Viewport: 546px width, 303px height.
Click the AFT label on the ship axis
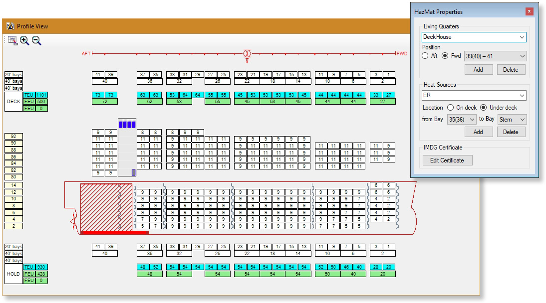[86, 53]
